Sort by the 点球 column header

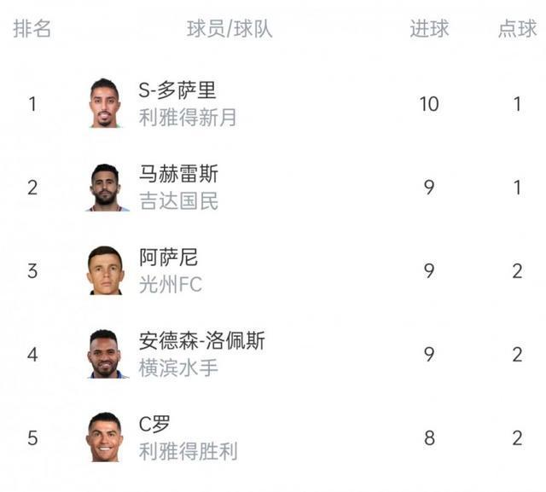[x=517, y=28]
